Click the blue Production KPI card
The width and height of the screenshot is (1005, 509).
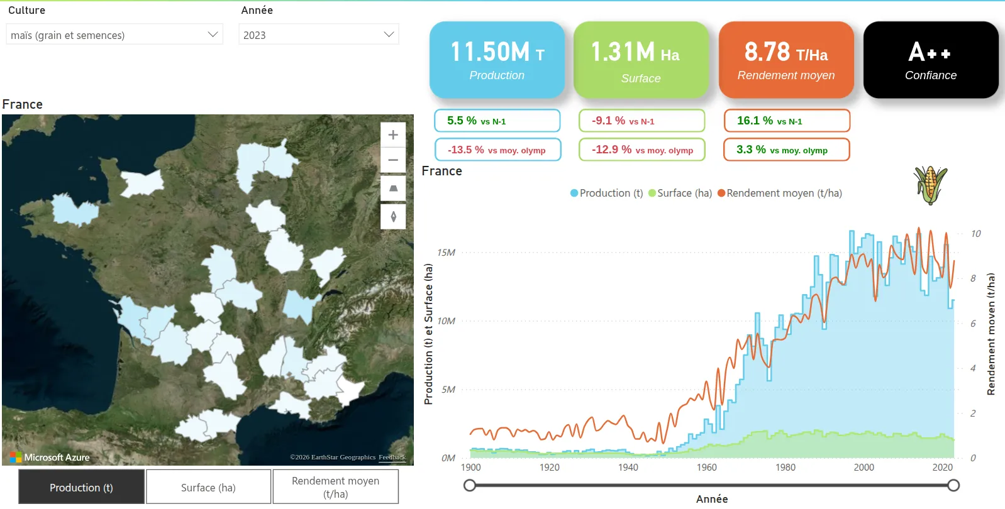pyautogui.click(x=497, y=60)
